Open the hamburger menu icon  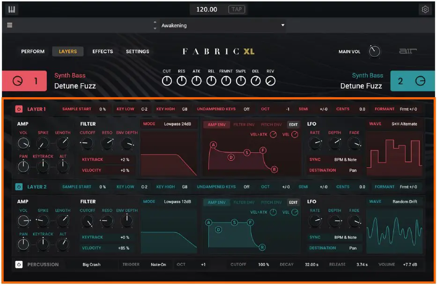9,25
